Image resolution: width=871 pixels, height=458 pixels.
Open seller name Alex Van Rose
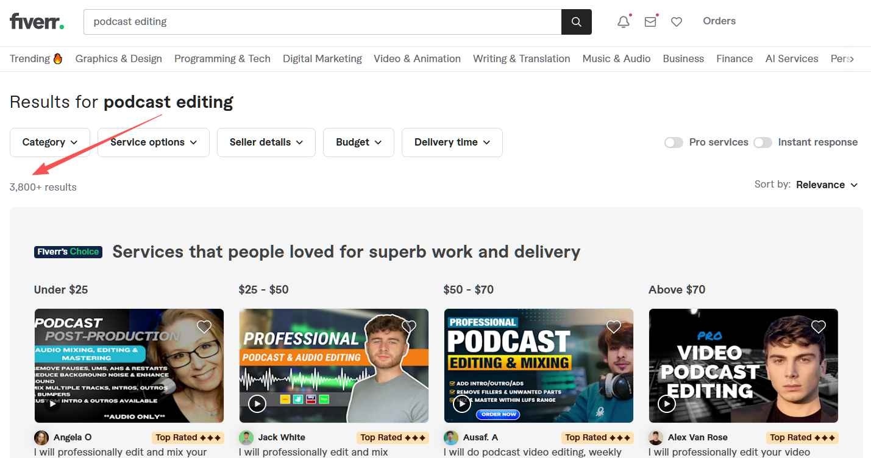pos(698,437)
